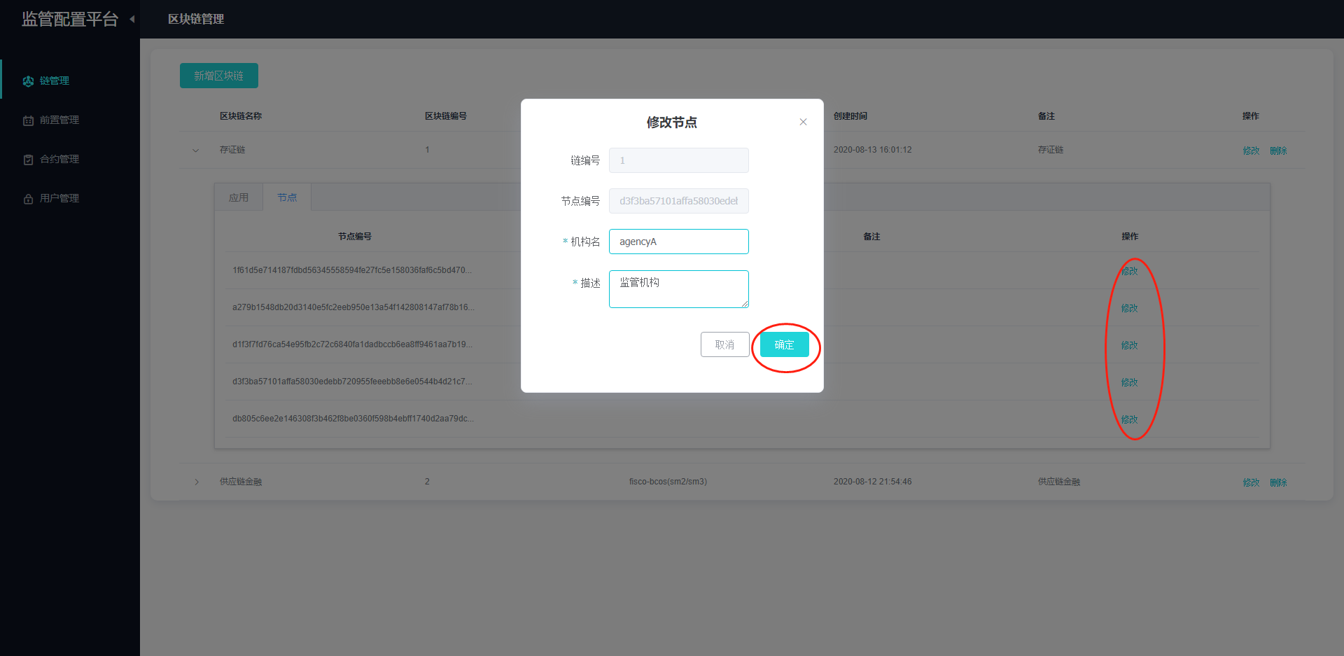Image resolution: width=1344 pixels, height=656 pixels.
Task: Confirm with the 确定 button
Action: 785,344
